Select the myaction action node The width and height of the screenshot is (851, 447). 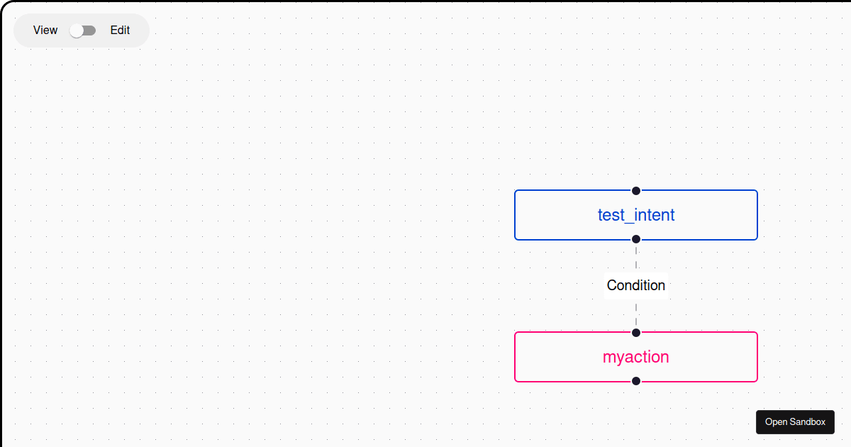[635, 356]
